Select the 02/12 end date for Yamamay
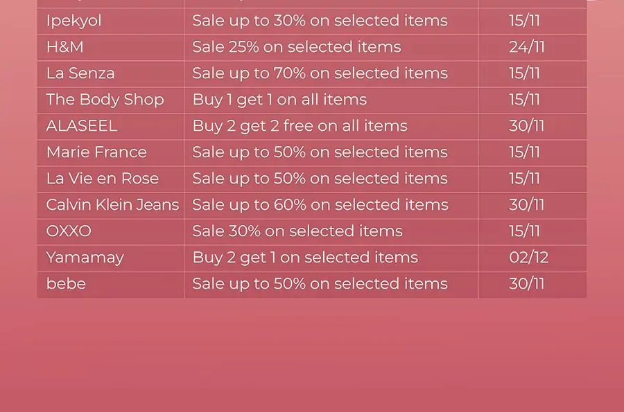624x412 pixels. [528, 258]
